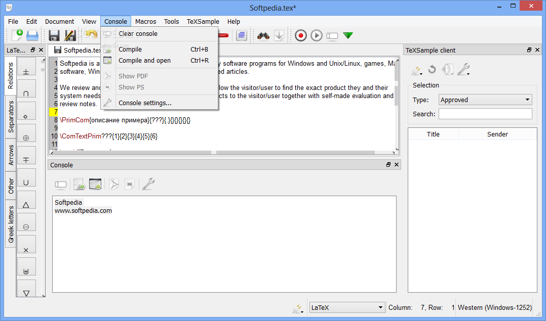Switch to the Arrows symbols tab

[11, 155]
